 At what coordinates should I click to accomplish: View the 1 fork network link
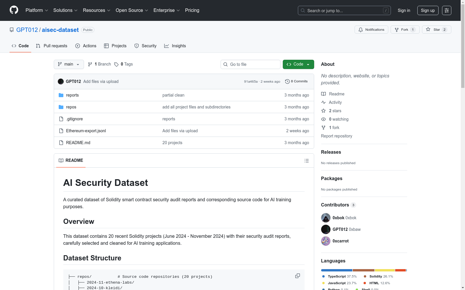(330, 128)
